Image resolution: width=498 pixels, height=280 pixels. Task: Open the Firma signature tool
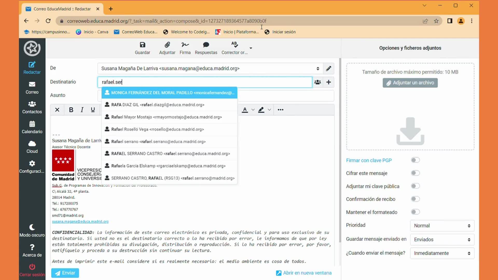[185, 45]
